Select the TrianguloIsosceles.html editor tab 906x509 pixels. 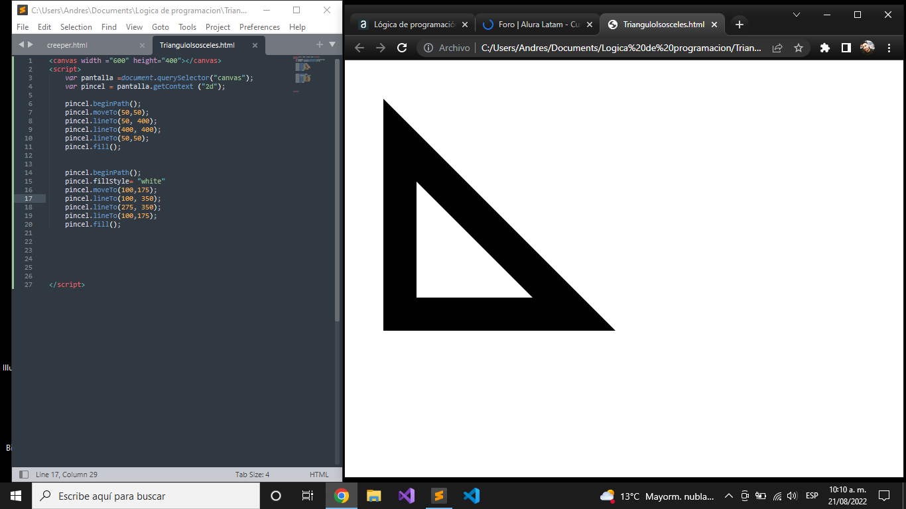197,45
